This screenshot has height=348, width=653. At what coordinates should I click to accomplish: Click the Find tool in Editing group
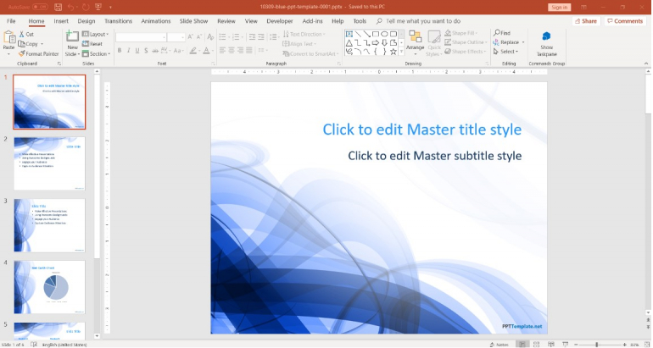click(x=505, y=33)
